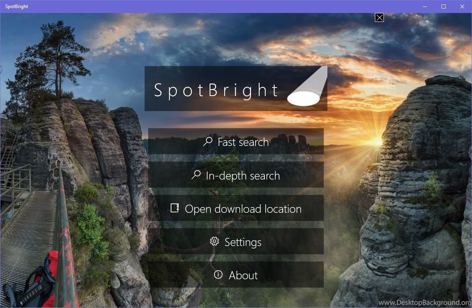Click the magnifier icon beside In-depth search
Image resolution: width=472 pixels, height=308 pixels.
[x=196, y=175]
